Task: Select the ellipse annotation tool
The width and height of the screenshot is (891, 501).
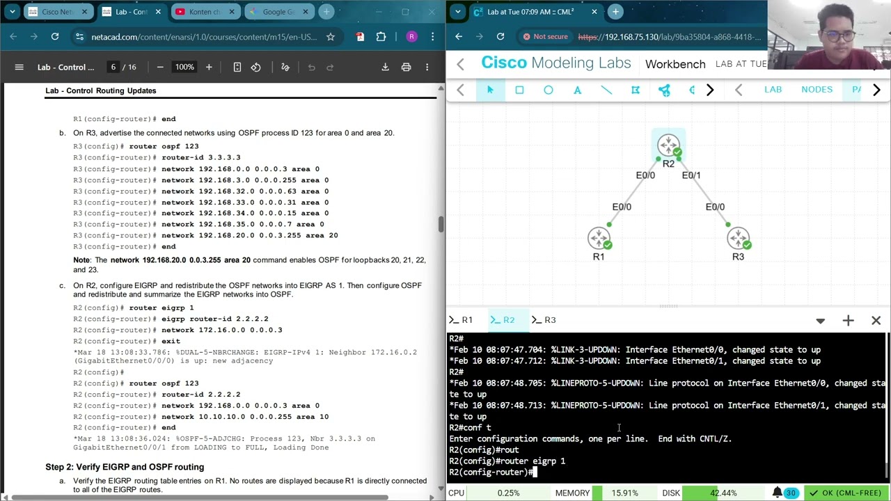Action: 549,90
